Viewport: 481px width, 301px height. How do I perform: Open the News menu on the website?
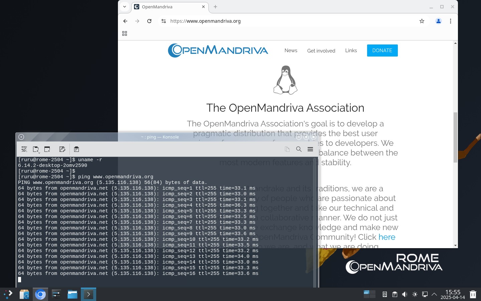point(291,51)
